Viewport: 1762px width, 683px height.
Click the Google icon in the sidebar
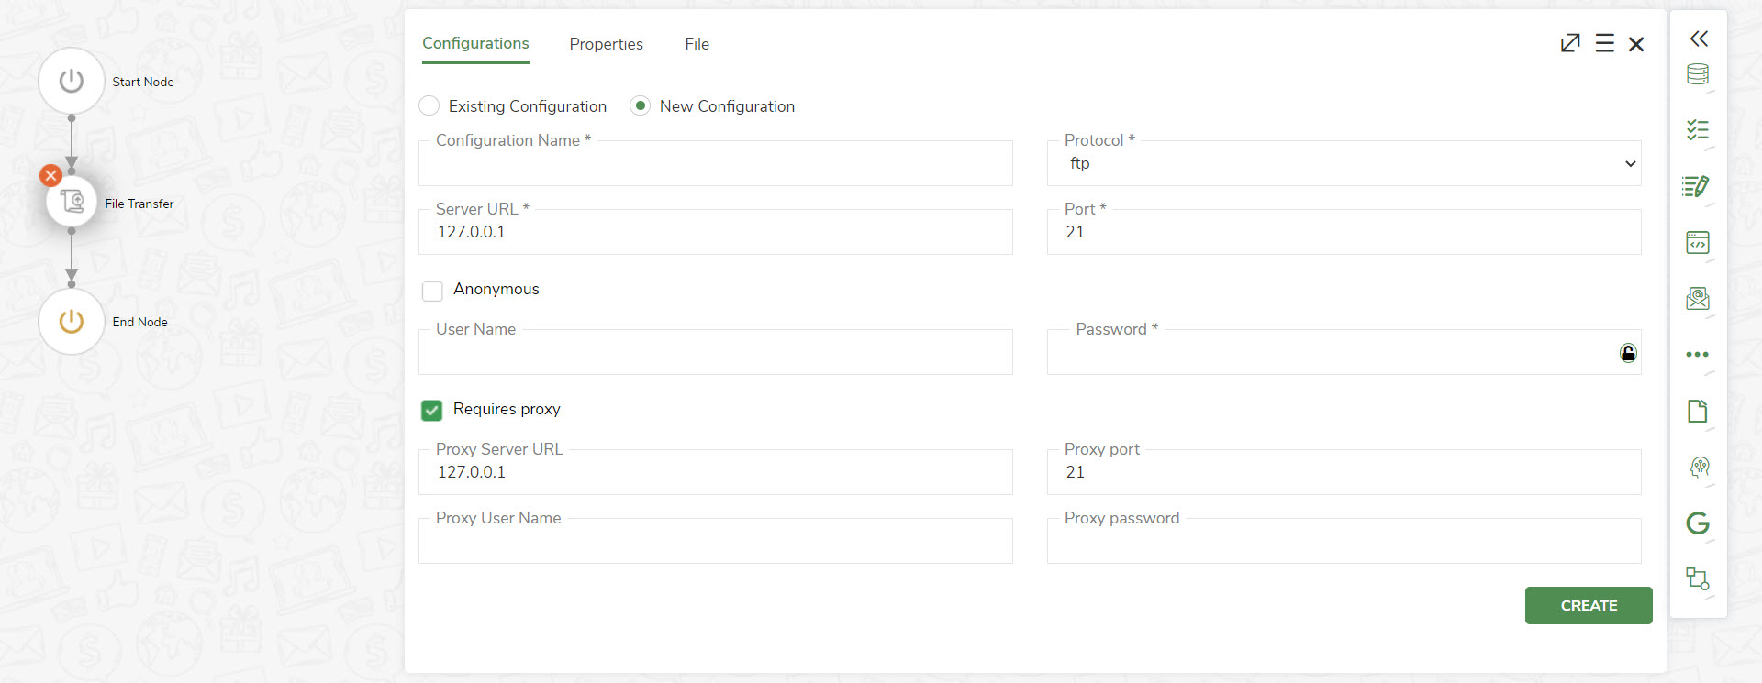click(x=1699, y=523)
